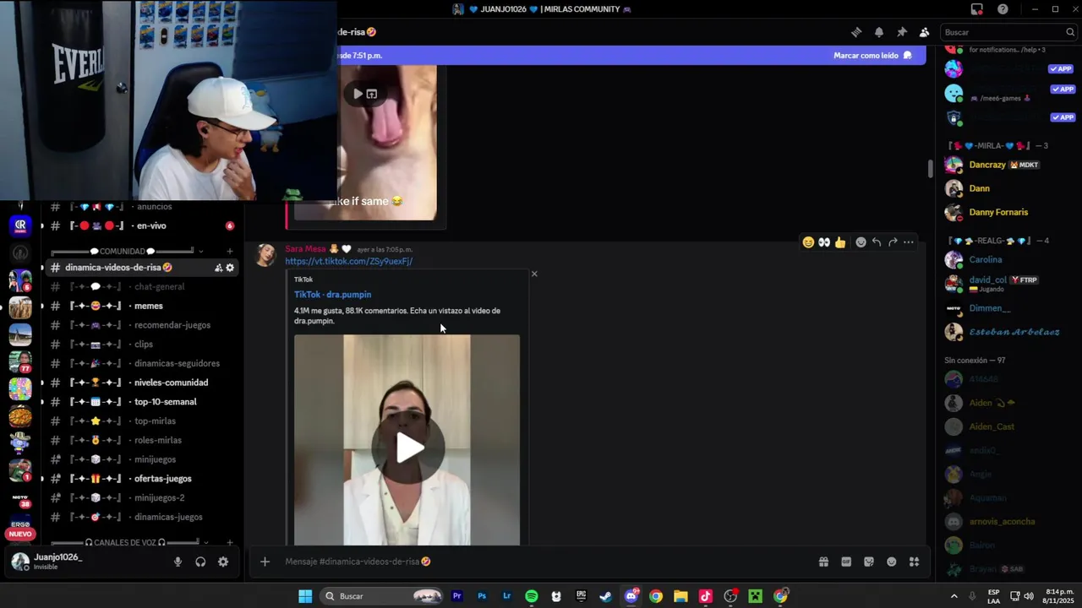
Task: Open the vt.tiktok.com link
Action: [348, 262]
